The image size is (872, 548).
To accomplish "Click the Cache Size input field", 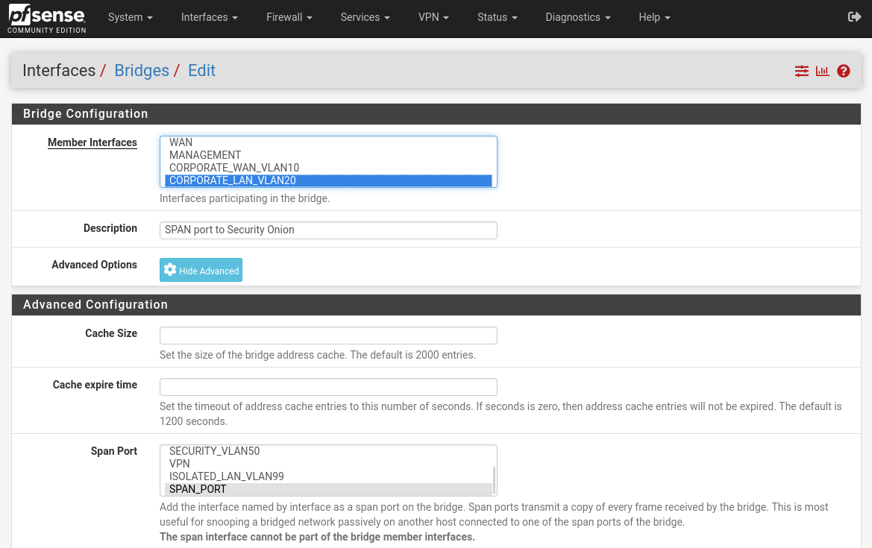I will tap(328, 336).
